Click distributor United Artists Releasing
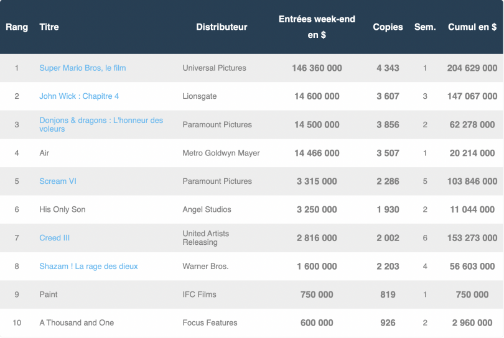 coord(206,238)
